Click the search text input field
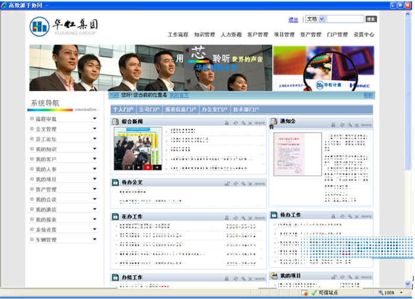 point(345,19)
